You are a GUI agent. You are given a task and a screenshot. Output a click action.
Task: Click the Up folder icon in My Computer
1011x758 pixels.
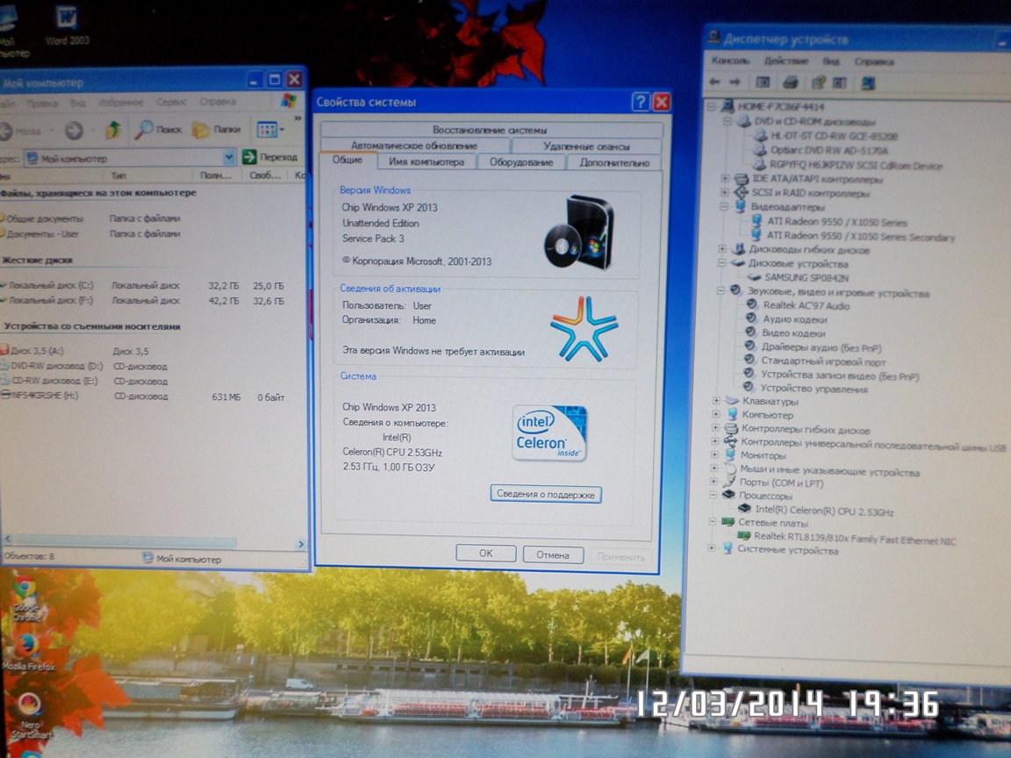tap(113, 130)
